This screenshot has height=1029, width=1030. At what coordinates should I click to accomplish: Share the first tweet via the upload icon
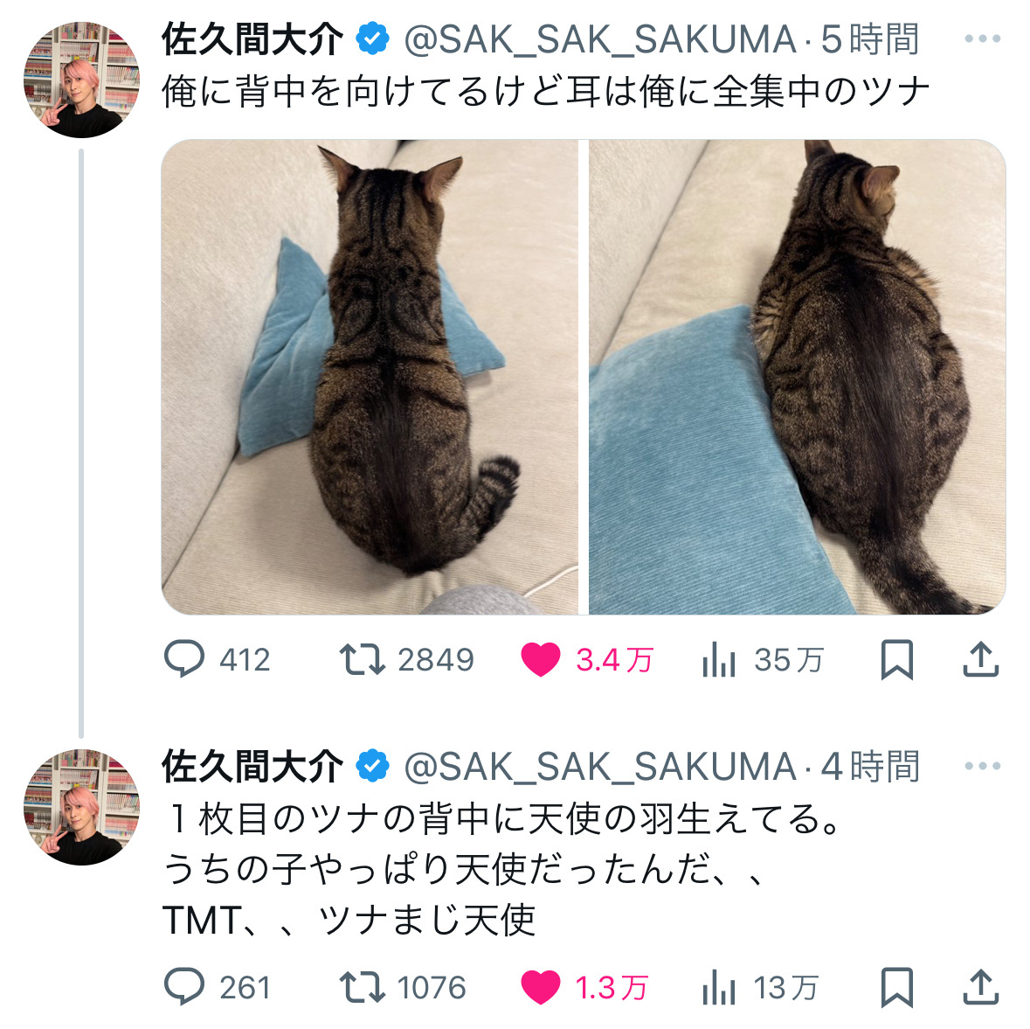click(x=981, y=659)
